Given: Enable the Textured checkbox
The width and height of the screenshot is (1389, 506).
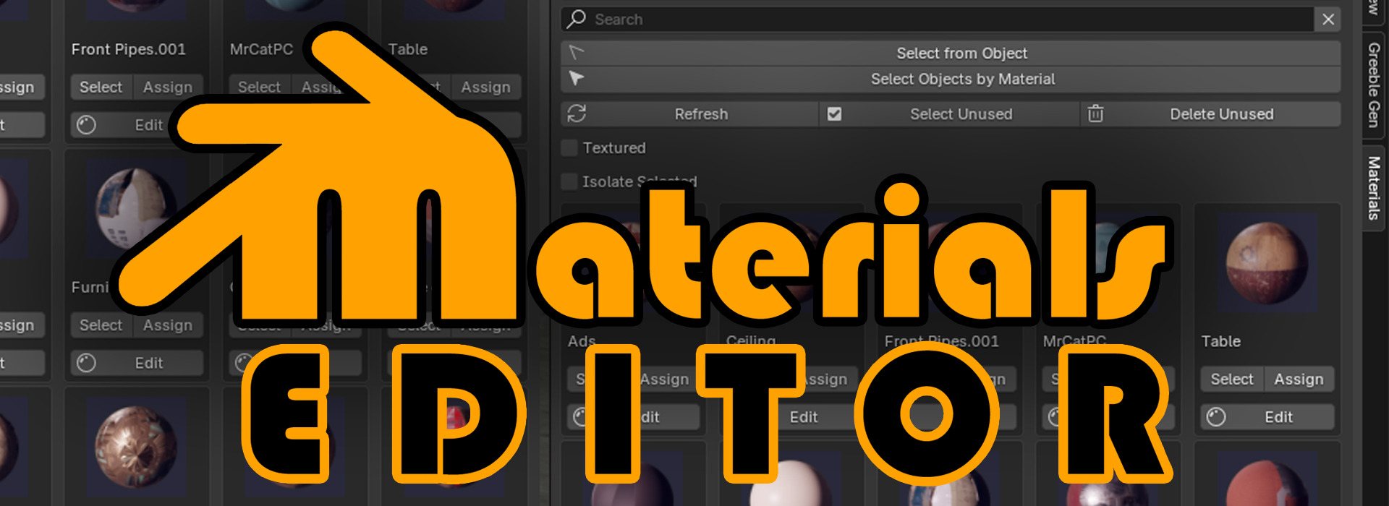Looking at the screenshot, I should point(570,148).
